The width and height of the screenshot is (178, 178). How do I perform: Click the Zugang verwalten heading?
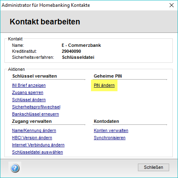[32, 121]
